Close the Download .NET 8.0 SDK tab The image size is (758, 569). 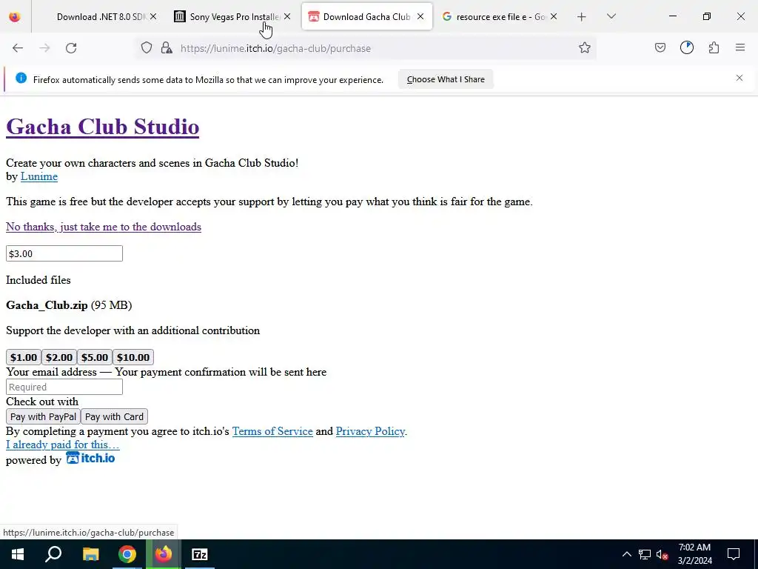click(153, 16)
